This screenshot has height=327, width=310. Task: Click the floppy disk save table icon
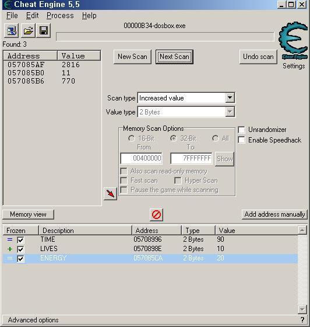click(x=44, y=30)
